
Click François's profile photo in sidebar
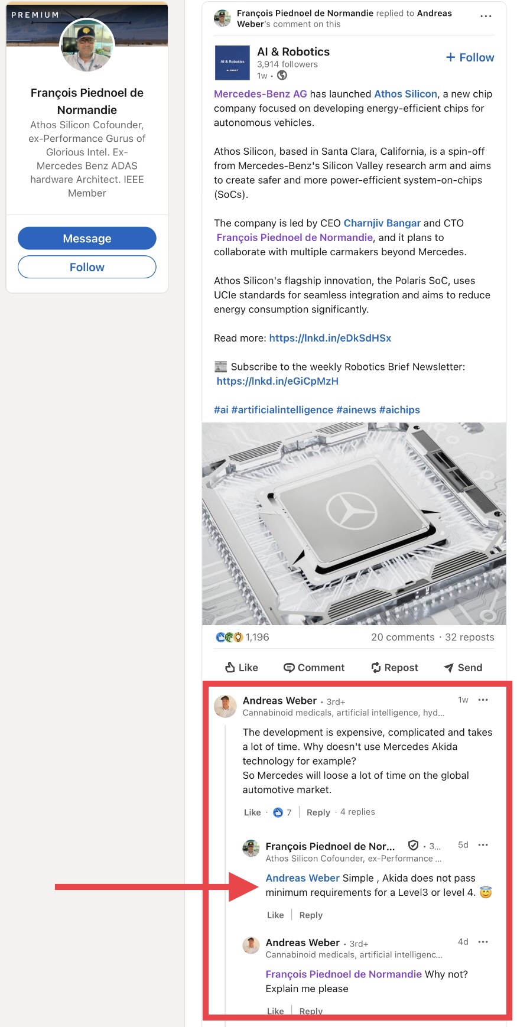pyautogui.click(x=87, y=45)
